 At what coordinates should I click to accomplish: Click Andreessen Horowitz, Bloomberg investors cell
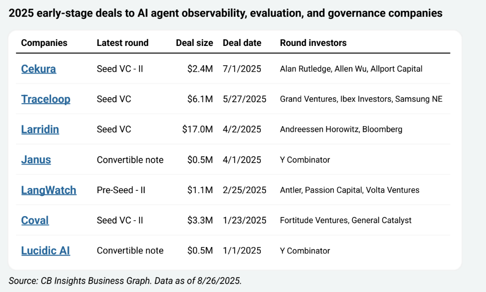[341, 129]
